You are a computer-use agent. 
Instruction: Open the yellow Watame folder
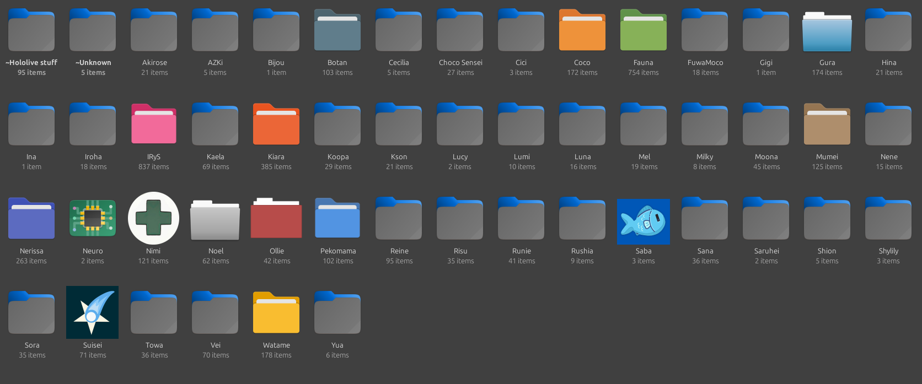276,312
